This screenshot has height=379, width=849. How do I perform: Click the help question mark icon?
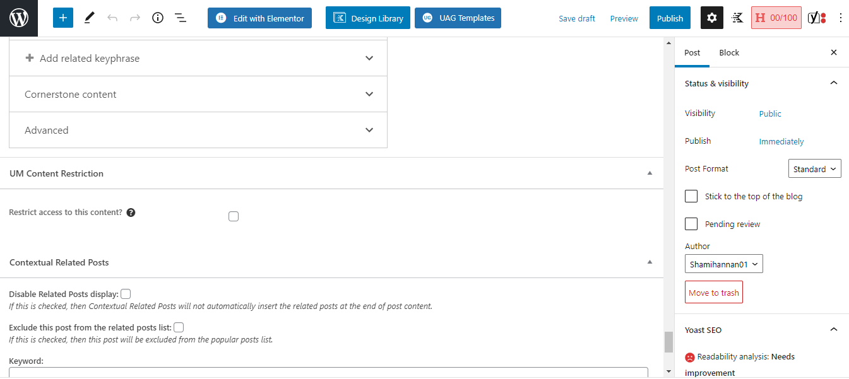(131, 213)
